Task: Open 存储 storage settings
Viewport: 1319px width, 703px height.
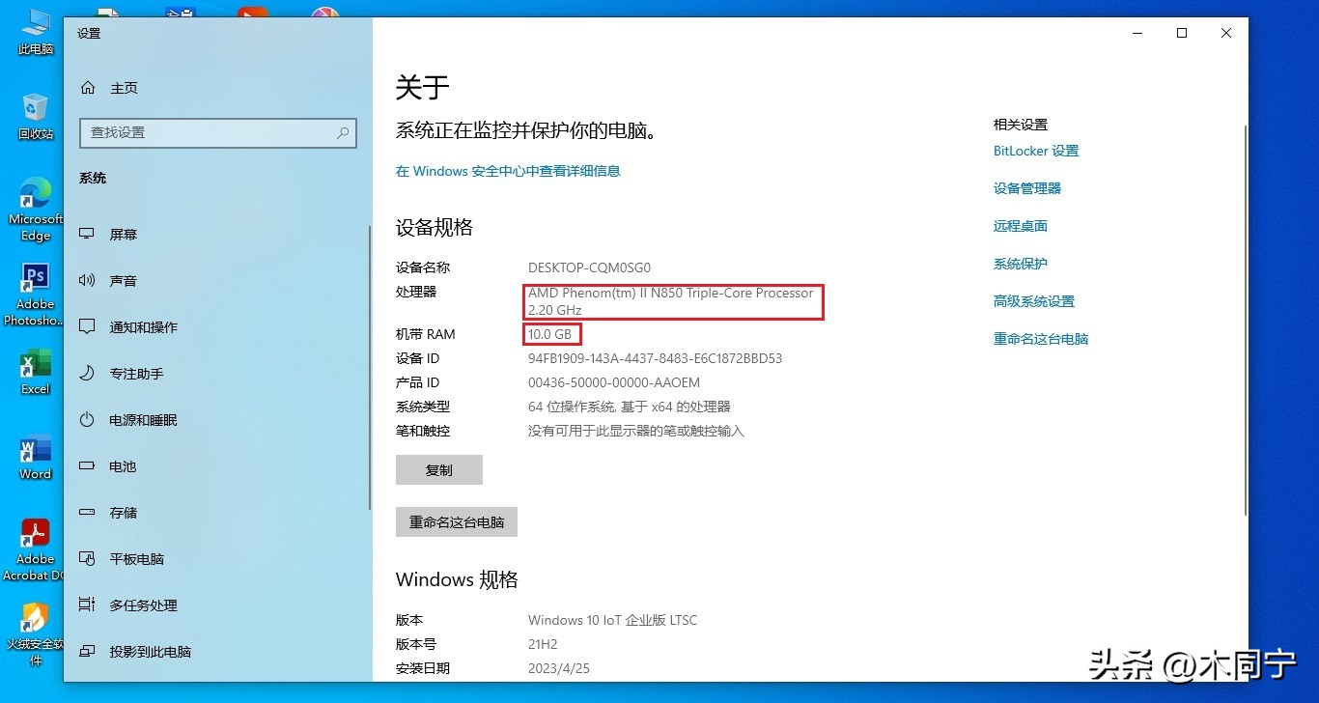Action: 126,512
